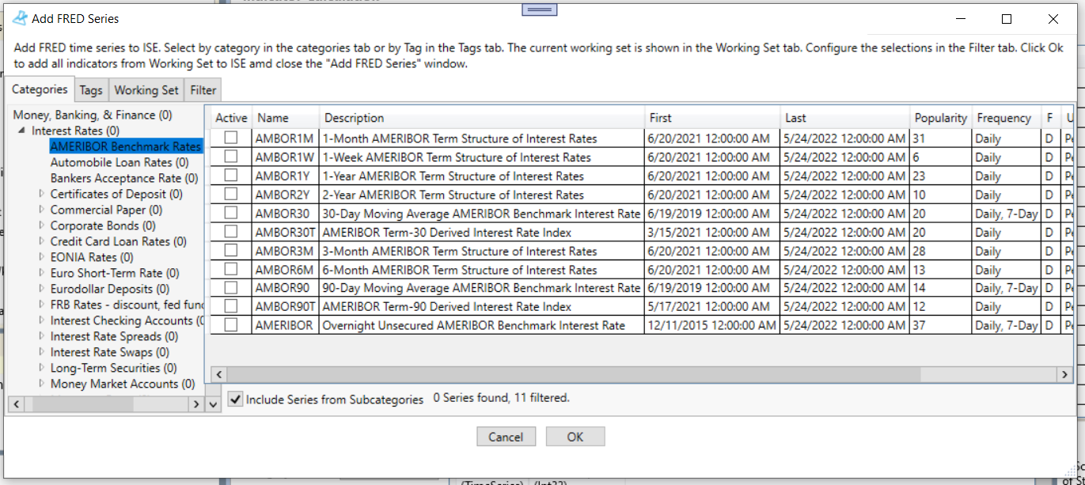Sort by the First column header
This screenshot has width=1085, height=485.
pos(712,118)
